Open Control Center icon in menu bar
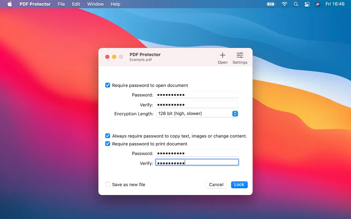Screen dimensions: 351x219 point(307,4)
